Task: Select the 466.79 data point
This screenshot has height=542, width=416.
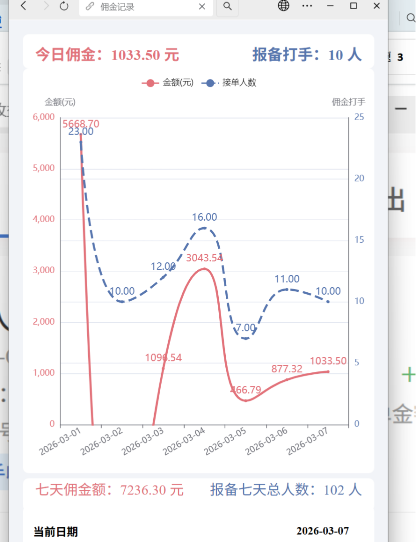Action: pyautogui.click(x=246, y=400)
